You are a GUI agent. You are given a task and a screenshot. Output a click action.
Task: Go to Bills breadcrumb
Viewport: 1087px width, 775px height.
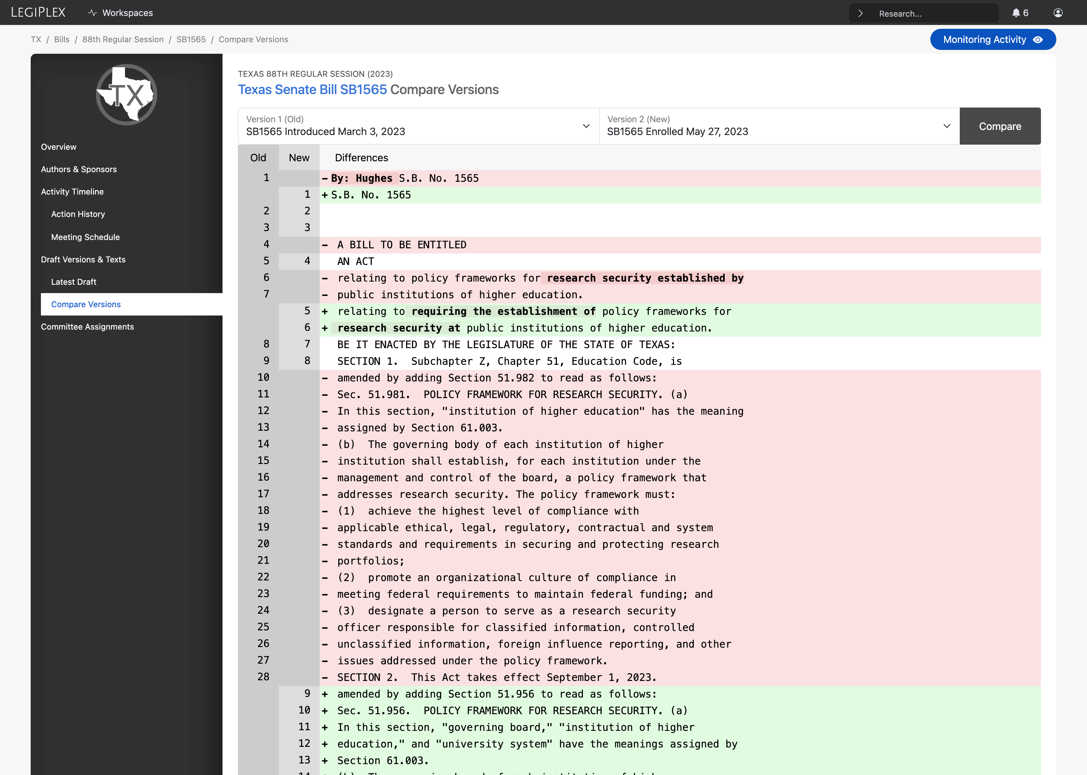pyautogui.click(x=61, y=40)
